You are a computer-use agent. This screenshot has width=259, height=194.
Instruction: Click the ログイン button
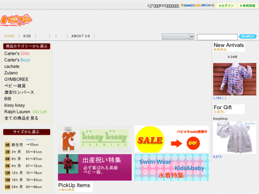[x=226, y=6]
